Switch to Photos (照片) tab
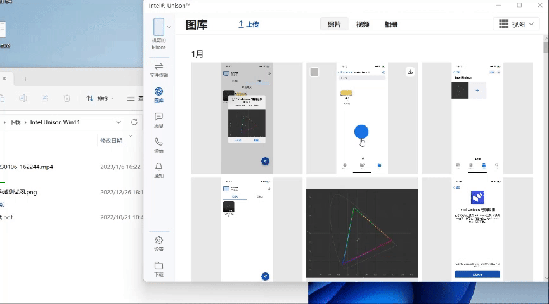Image resolution: width=549 pixels, height=304 pixels. click(334, 24)
